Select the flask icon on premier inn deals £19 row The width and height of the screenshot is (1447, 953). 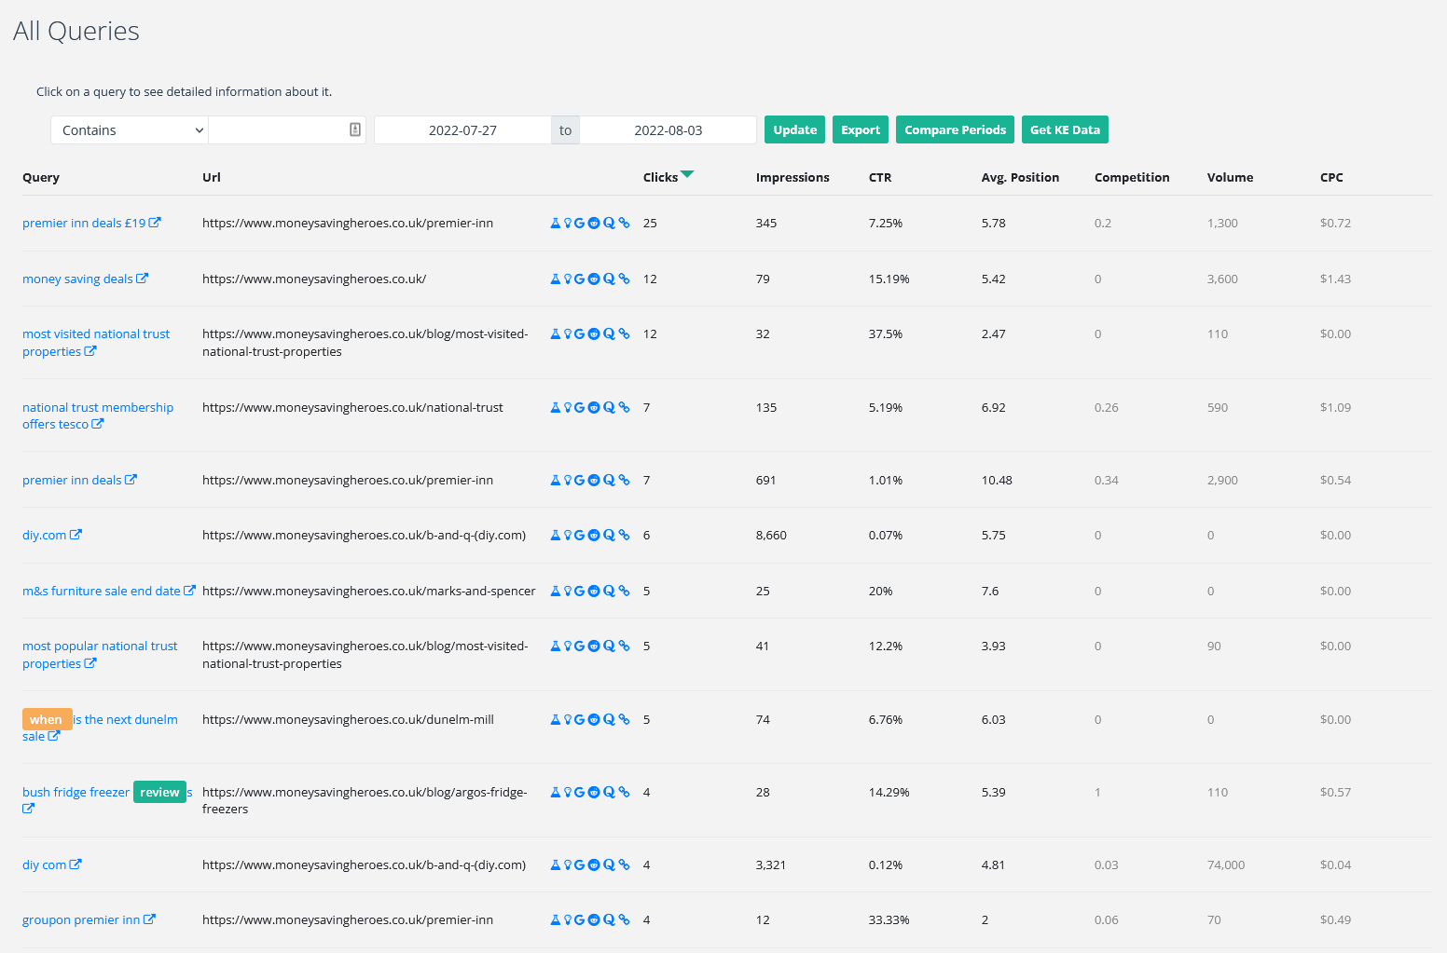point(556,223)
